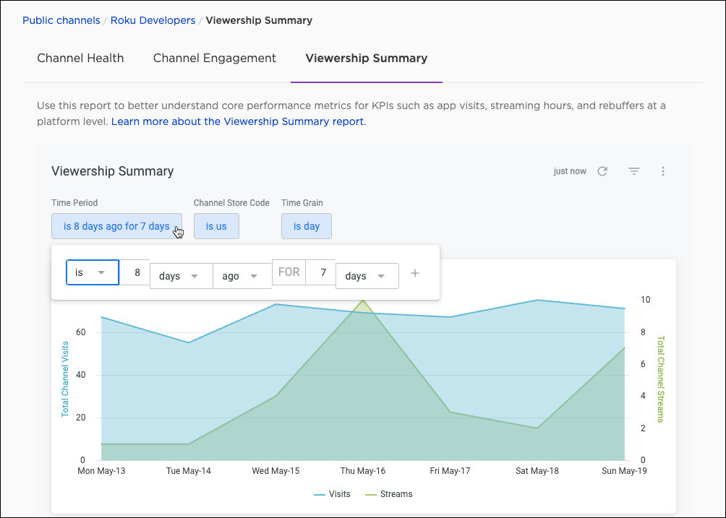This screenshot has height=518, width=726.
Task: Open the 'ago' direction dropdown
Action: click(x=242, y=276)
